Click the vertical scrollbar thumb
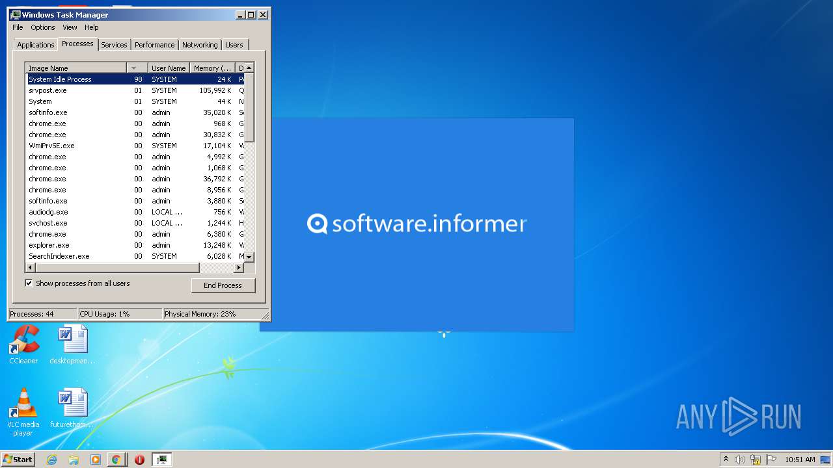The image size is (833, 468). coord(249,107)
